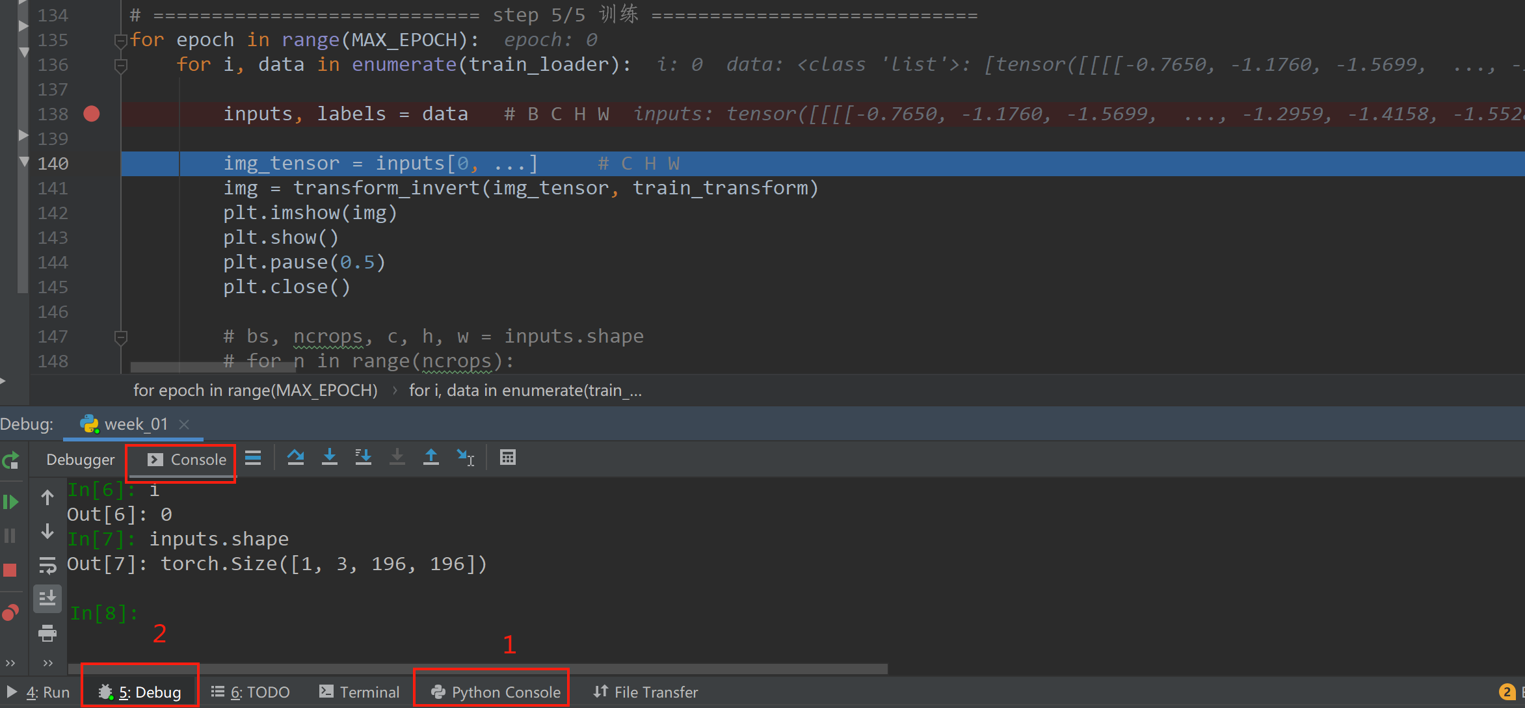The image size is (1525, 708).
Task: Fold the comment block at line 147
Action: coord(120,337)
